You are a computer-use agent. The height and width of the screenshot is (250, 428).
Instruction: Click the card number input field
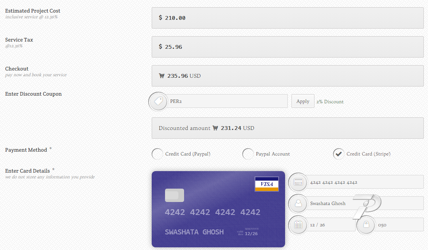point(364,182)
